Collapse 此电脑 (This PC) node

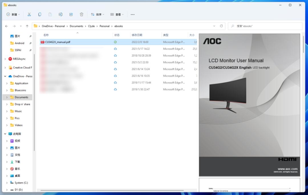tap(5, 134)
